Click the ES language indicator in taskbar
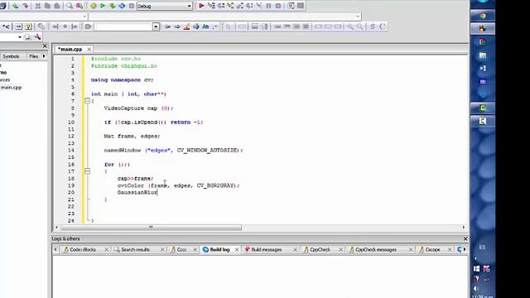530x298 pixels. 482,248
